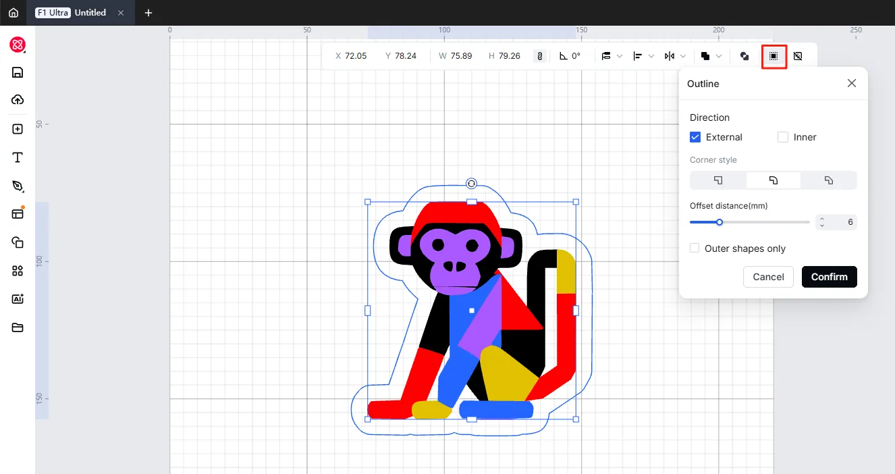This screenshot has width=895, height=474.
Task: Expand the combine dropdown arrow
Action: pyautogui.click(x=719, y=56)
